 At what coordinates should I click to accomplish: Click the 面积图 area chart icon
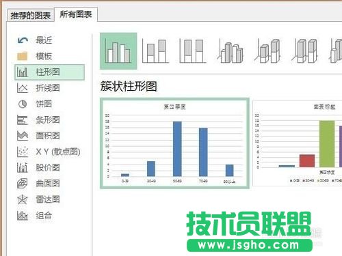point(23,136)
